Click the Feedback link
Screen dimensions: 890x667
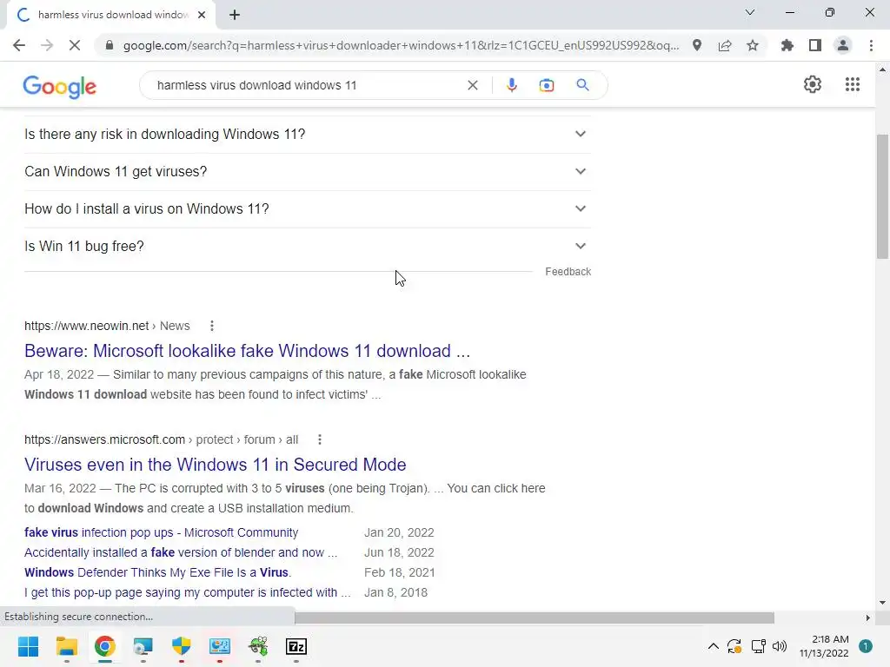pos(568,272)
